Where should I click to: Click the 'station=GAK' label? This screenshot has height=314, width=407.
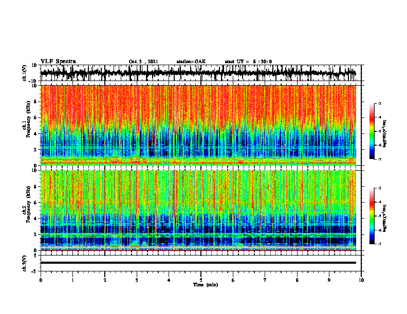pos(191,62)
